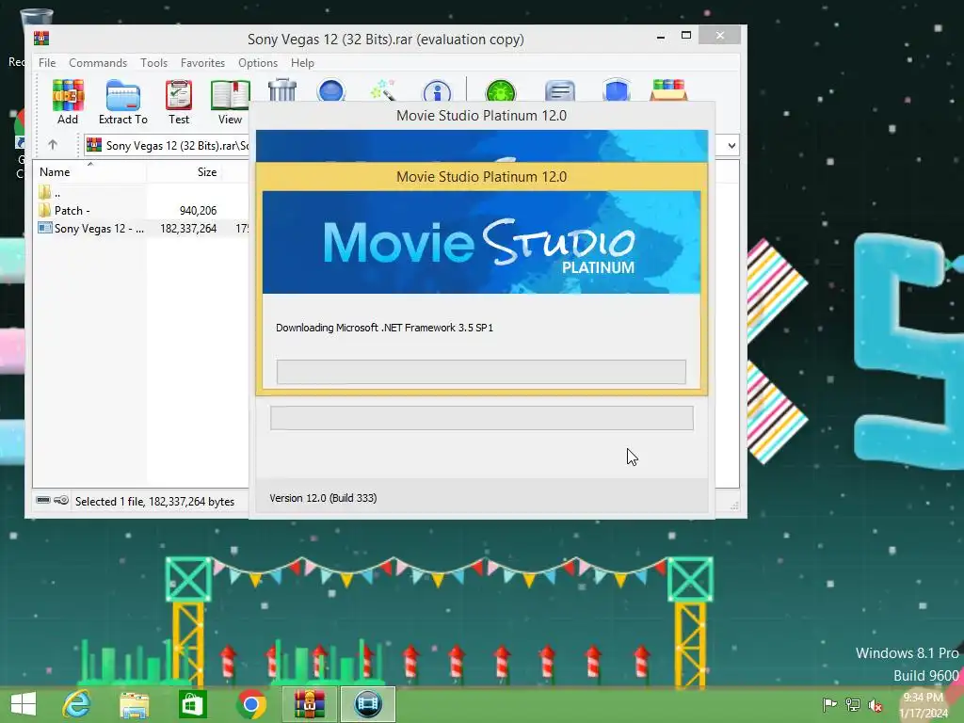Image resolution: width=964 pixels, height=723 pixels.
Task: Click 'Downloading Microsoft .NET Framework 3.5 SP1' text
Action: pyautogui.click(x=384, y=328)
